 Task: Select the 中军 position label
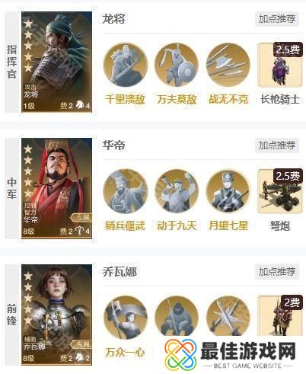11,188
